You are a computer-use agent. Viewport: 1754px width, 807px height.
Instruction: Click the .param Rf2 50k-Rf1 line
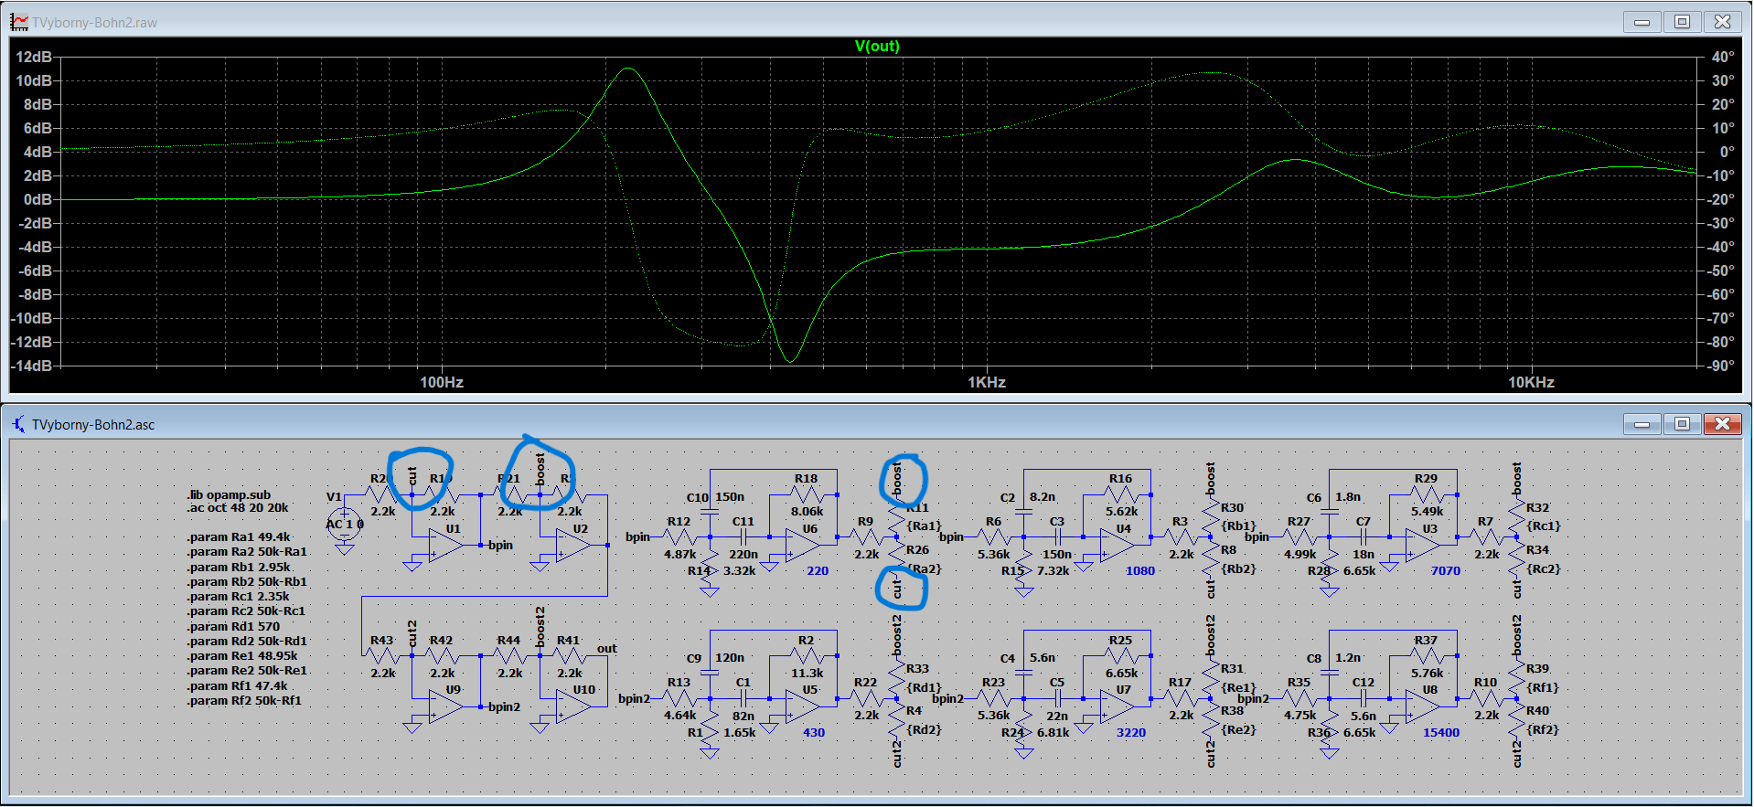click(x=244, y=700)
